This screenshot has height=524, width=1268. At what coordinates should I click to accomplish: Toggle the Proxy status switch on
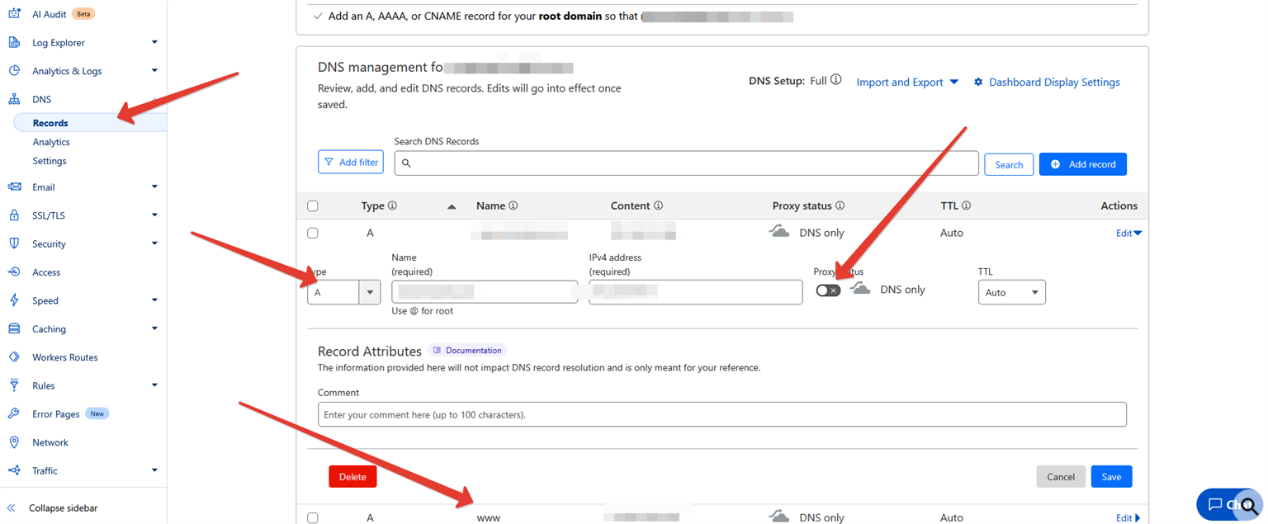coord(828,290)
